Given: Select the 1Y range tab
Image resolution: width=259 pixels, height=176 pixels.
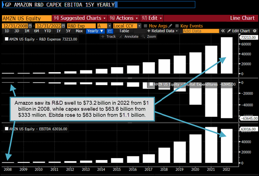Looking at the screenshot, I should point(58,31).
